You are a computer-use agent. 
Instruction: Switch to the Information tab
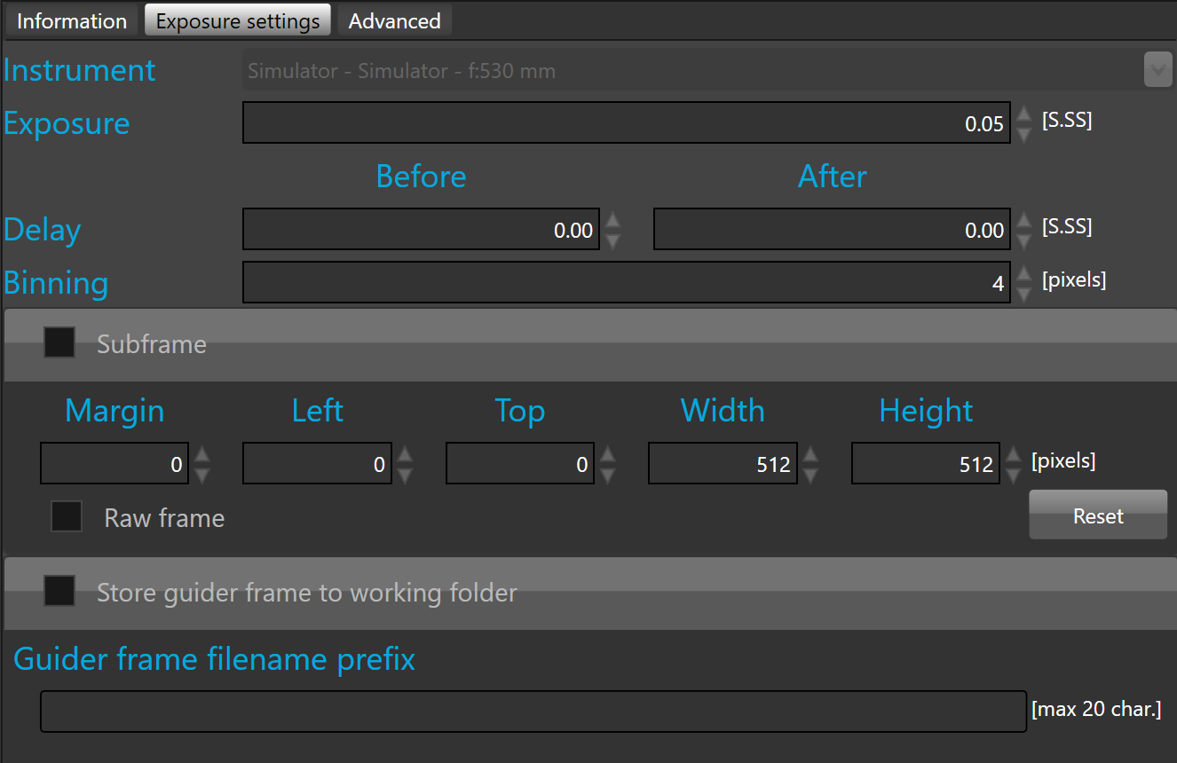coord(72,21)
